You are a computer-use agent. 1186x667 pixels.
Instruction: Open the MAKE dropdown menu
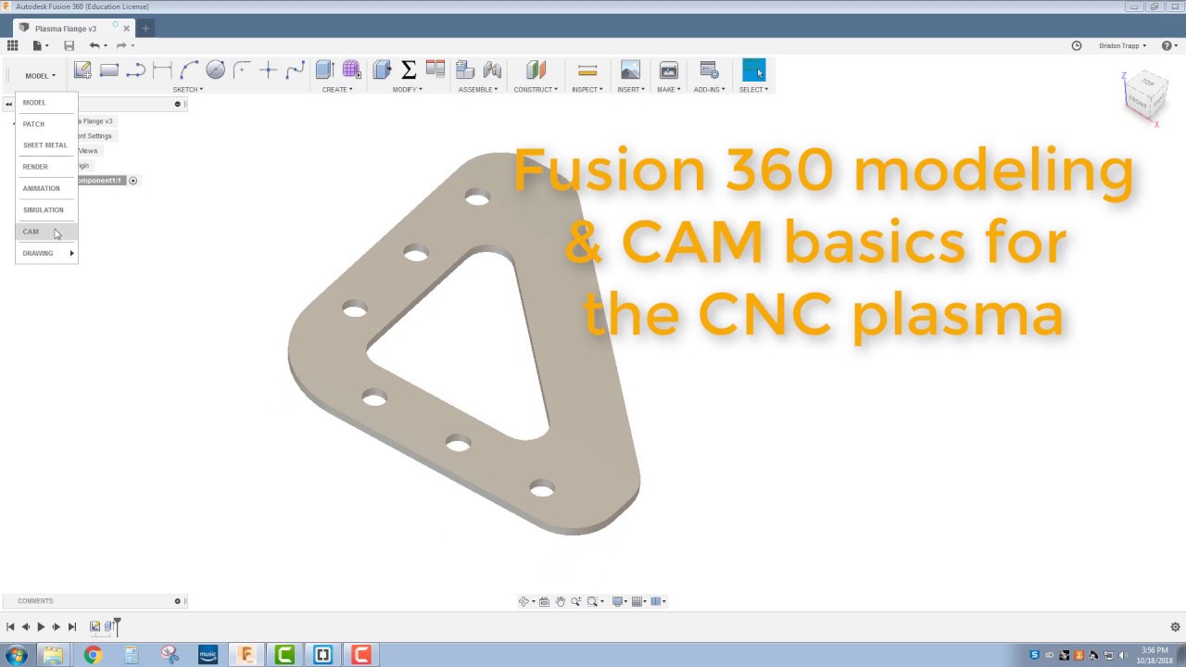click(668, 90)
